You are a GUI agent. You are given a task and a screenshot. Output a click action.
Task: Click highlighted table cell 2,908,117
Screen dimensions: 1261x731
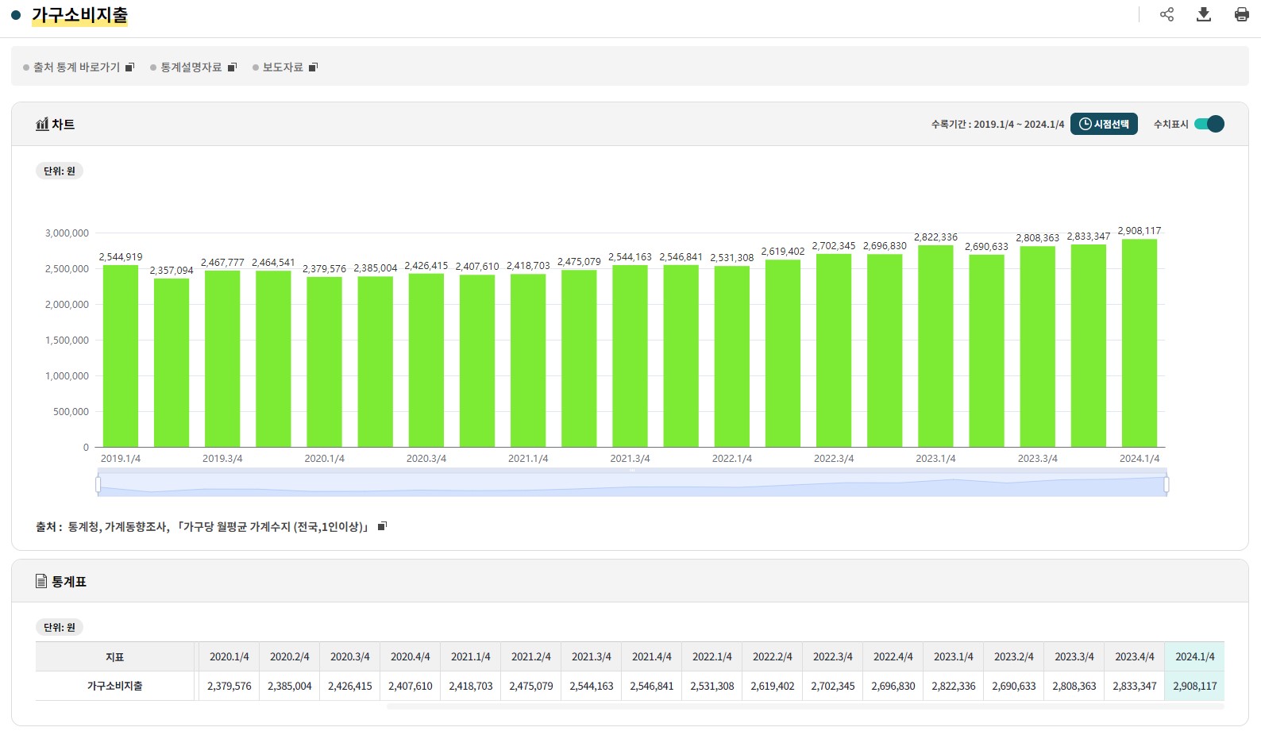tap(1194, 686)
